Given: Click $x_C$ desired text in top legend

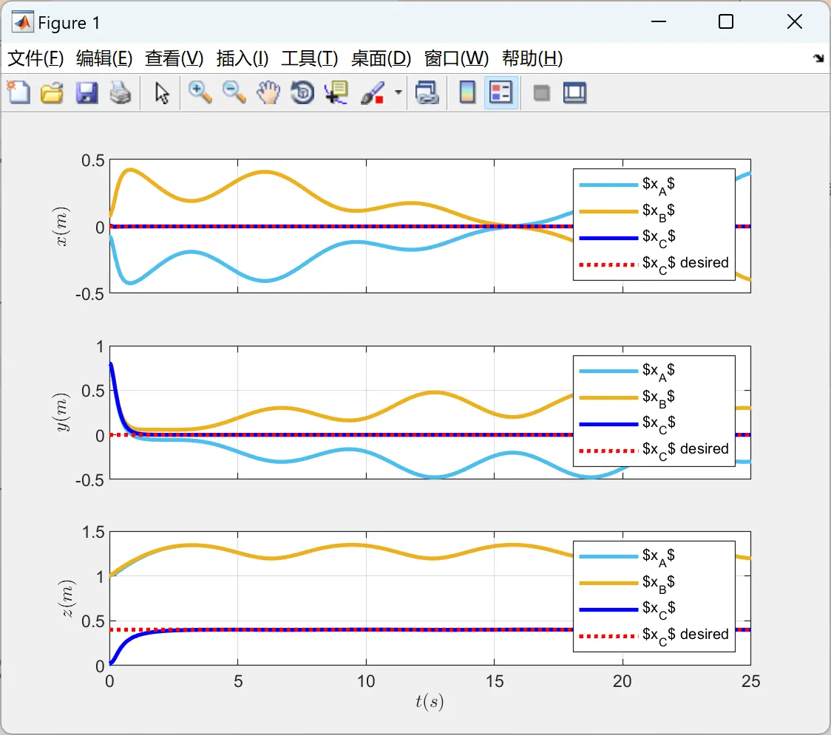Looking at the screenshot, I should point(685,263).
